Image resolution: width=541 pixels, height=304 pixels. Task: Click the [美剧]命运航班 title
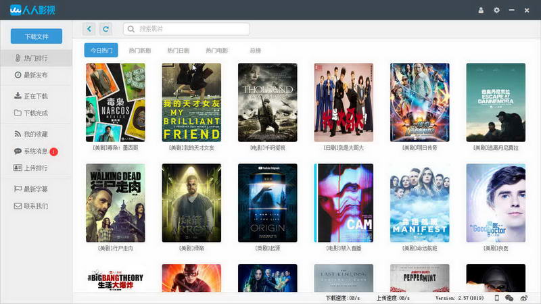click(419, 248)
